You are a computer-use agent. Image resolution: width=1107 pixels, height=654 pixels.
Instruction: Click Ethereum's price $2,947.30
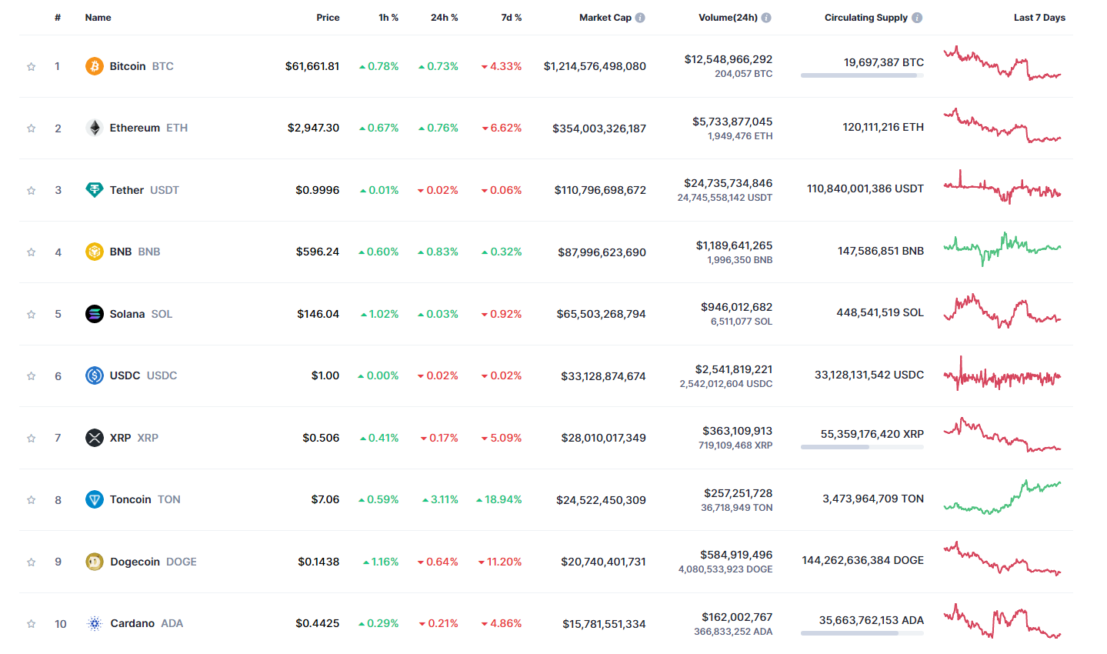pos(313,128)
